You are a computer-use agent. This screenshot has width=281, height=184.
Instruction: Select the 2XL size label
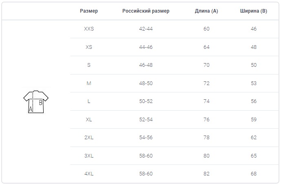click(x=89, y=137)
